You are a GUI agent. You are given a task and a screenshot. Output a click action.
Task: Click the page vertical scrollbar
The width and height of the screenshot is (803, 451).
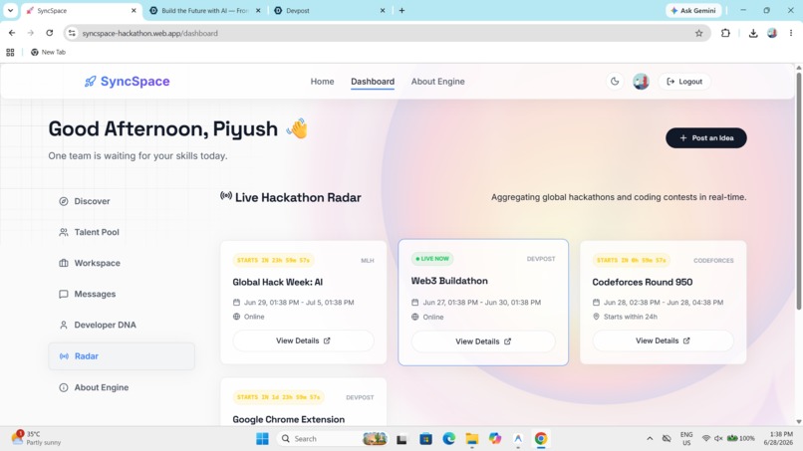point(798,190)
